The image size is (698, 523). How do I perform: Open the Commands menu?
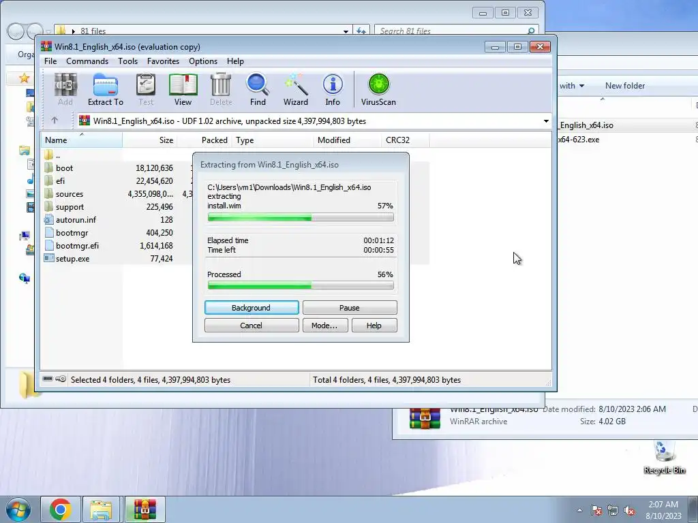click(87, 61)
